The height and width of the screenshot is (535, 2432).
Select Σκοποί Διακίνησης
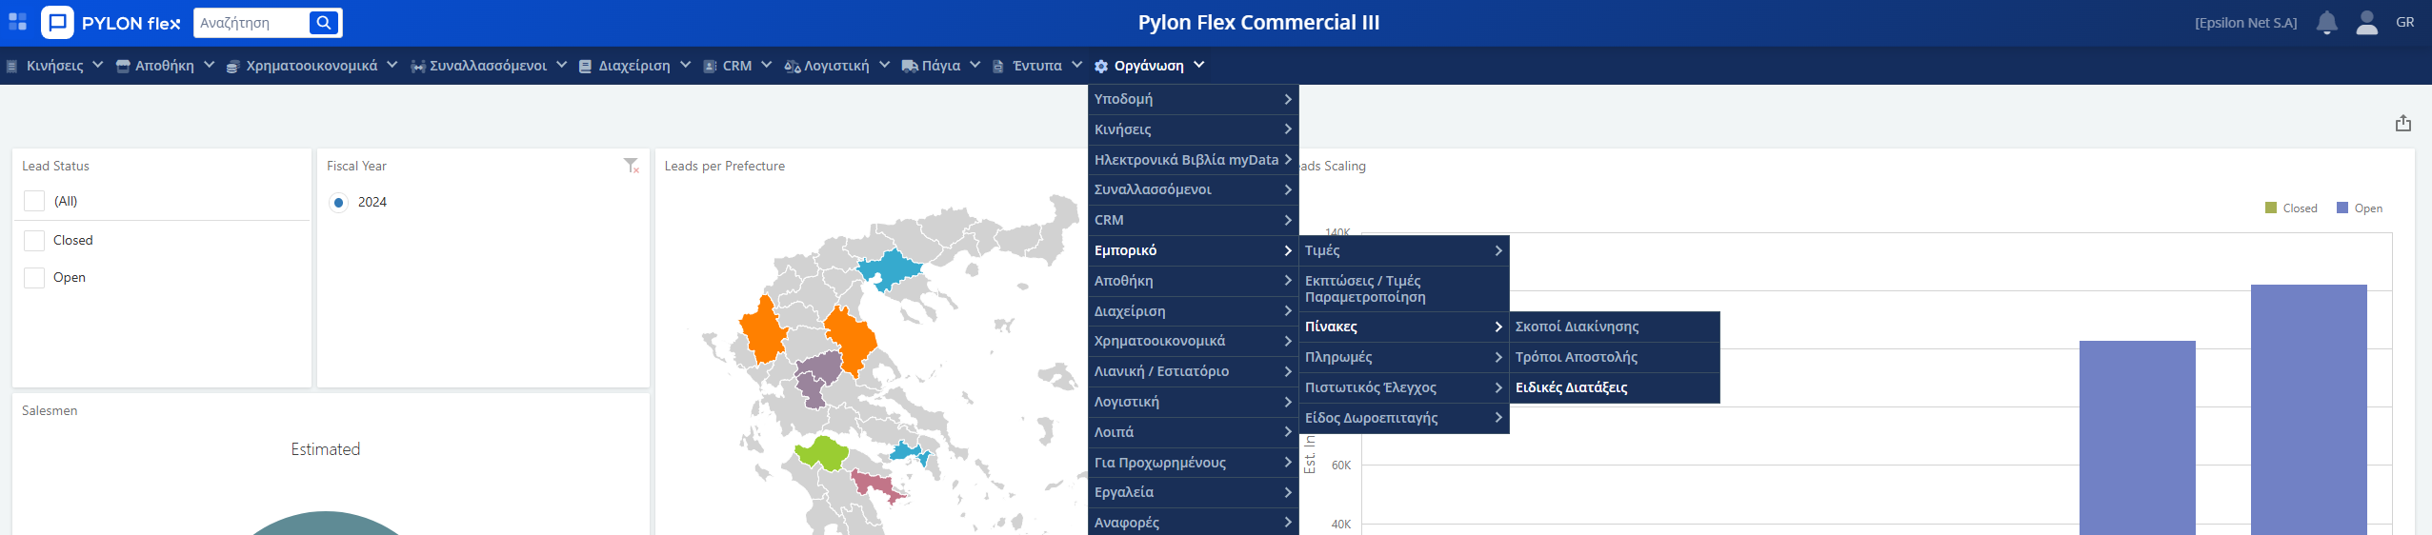coord(1615,327)
